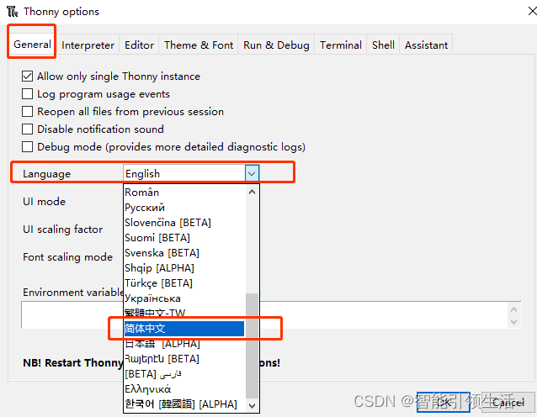Viewport: 537px width, 417px height.
Task: Select Român from the language list
Action: (x=184, y=193)
